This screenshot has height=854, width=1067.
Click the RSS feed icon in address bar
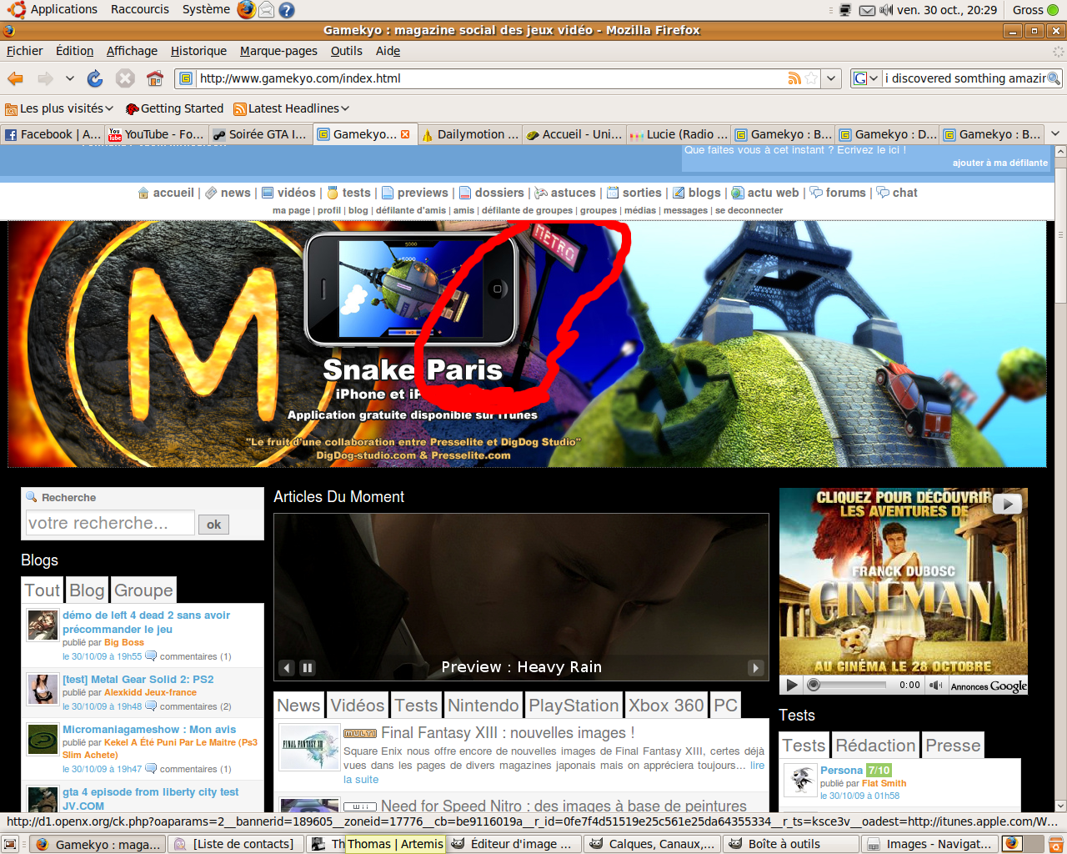[794, 78]
